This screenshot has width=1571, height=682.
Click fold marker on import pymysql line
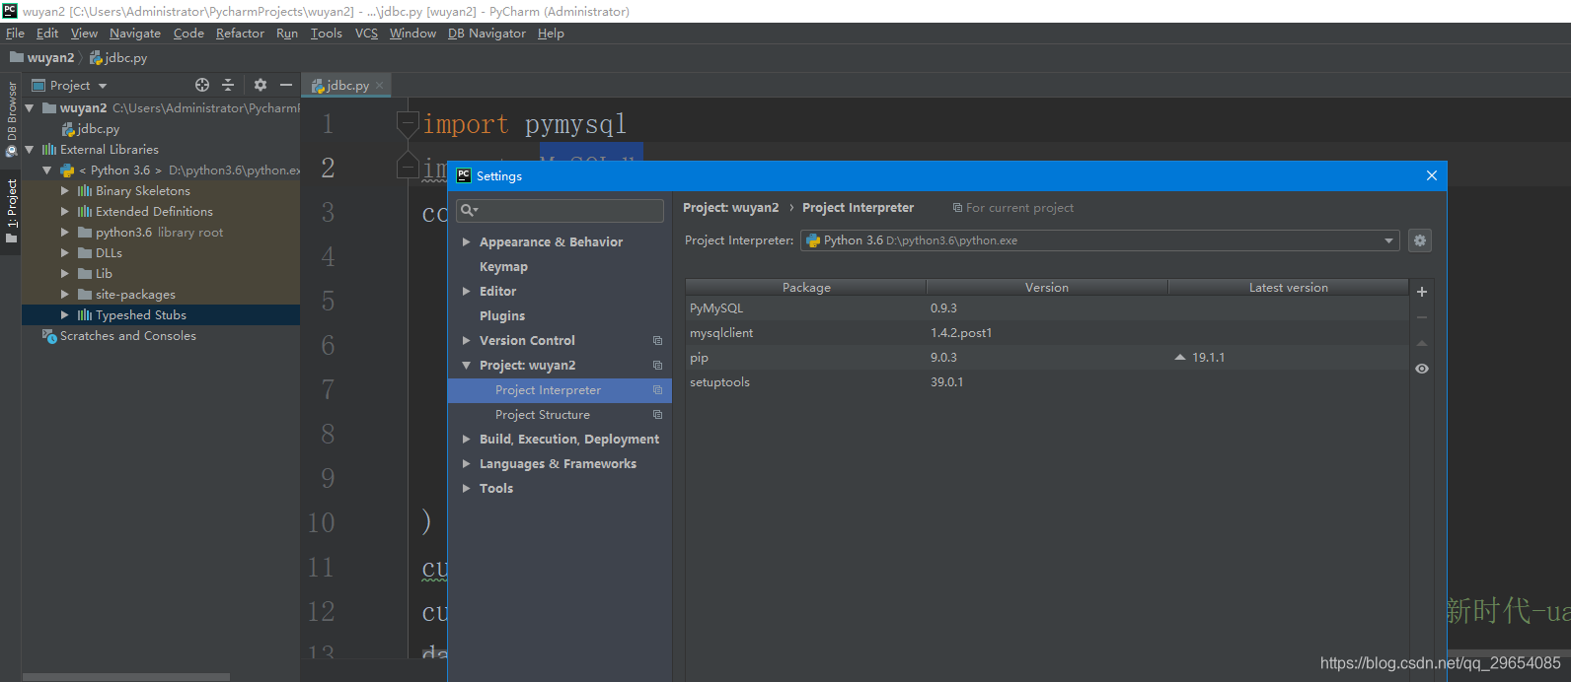(x=408, y=124)
